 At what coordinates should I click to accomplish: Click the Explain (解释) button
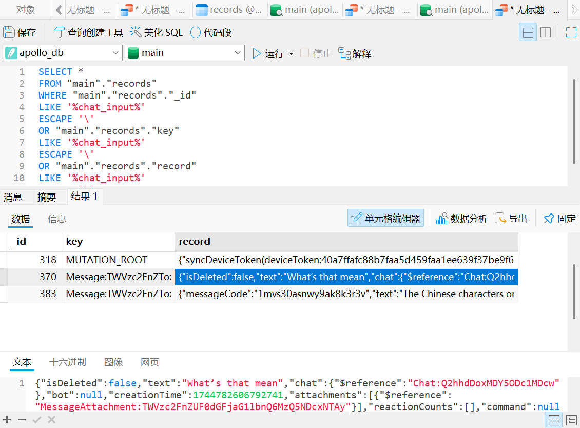(355, 54)
